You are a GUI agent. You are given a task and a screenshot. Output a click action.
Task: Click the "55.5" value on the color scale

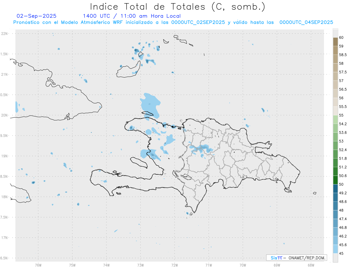point(343,107)
